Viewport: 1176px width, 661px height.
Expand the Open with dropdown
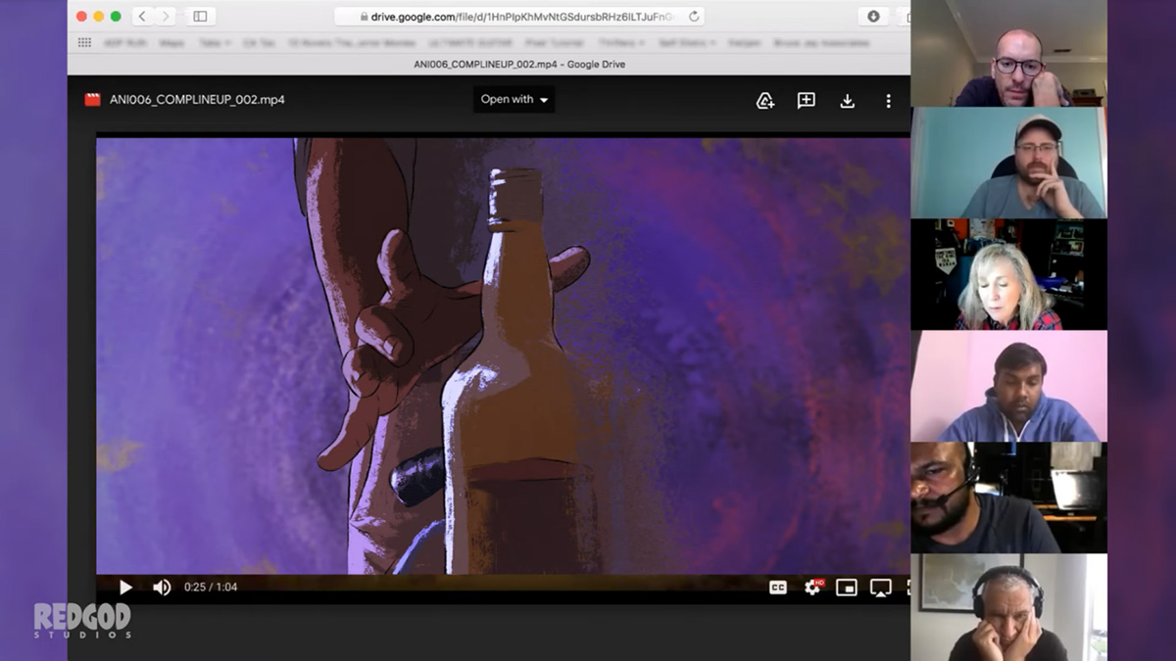(514, 99)
